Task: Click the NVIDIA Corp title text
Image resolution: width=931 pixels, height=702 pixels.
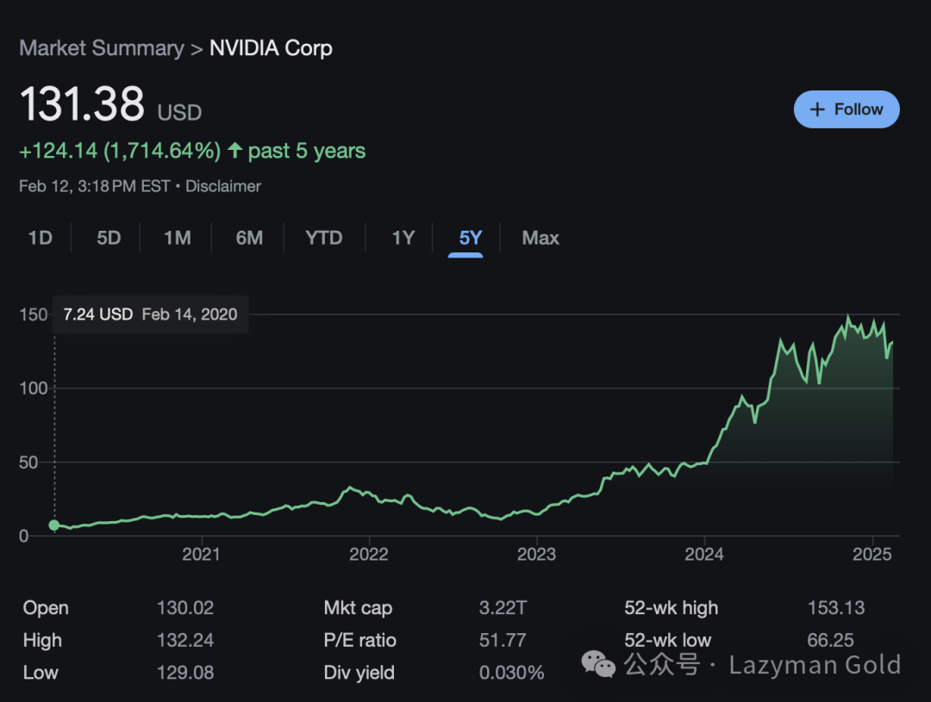Action: (271, 48)
